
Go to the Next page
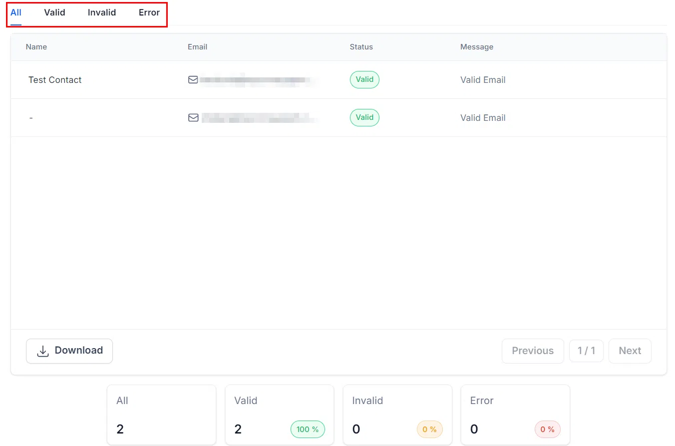point(630,351)
